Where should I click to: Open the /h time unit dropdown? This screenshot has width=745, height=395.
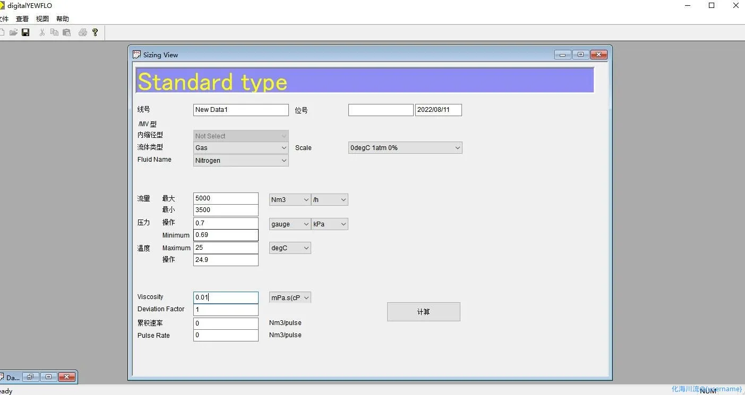(x=330, y=200)
